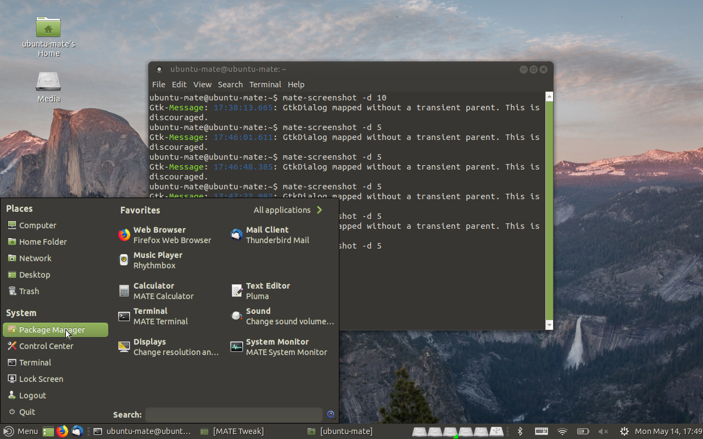Image resolution: width=703 pixels, height=439 pixels.
Task: Open Pluma Text Editor
Action: [x=268, y=291]
